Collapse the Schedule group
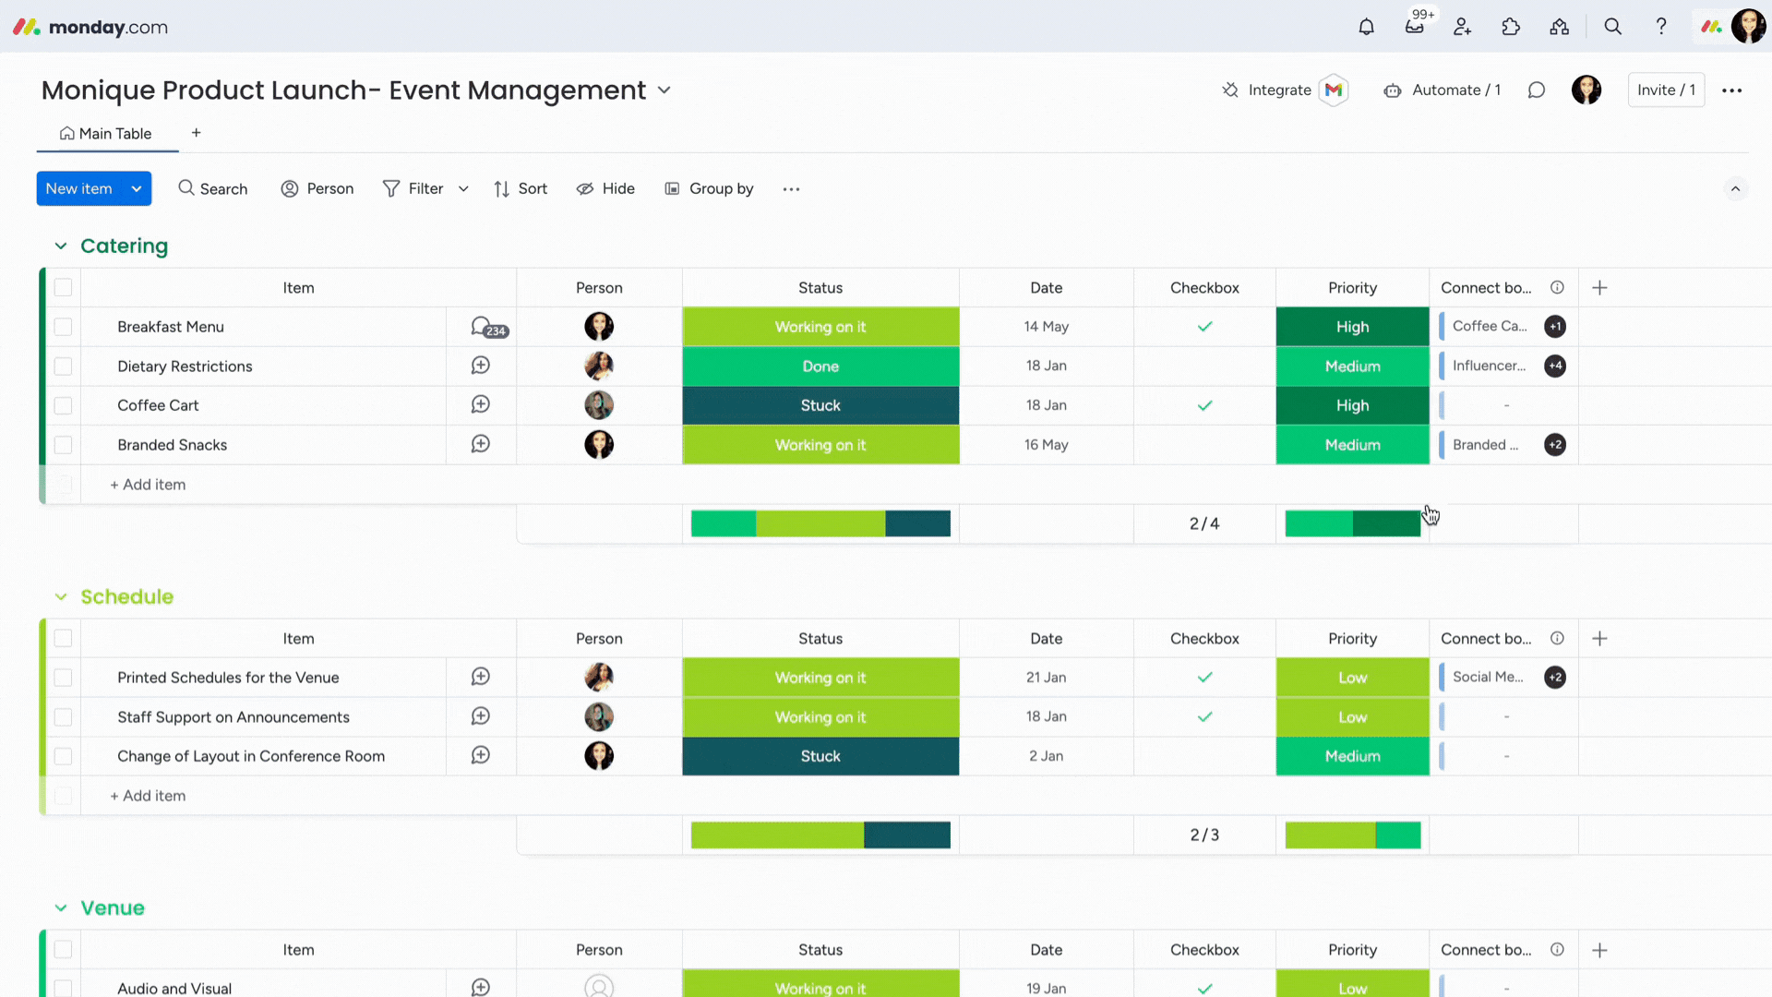The height and width of the screenshot is (997, 1772). [61, 596]
